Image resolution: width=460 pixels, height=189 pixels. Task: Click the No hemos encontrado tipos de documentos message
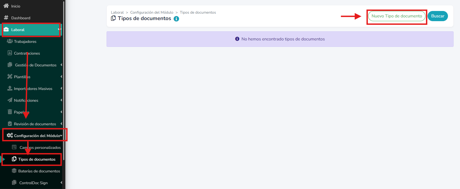[283, 39]
